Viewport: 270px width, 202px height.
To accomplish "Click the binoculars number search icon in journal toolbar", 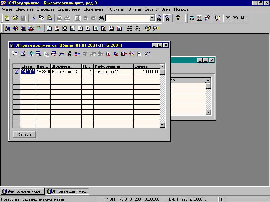I will 69,54.
